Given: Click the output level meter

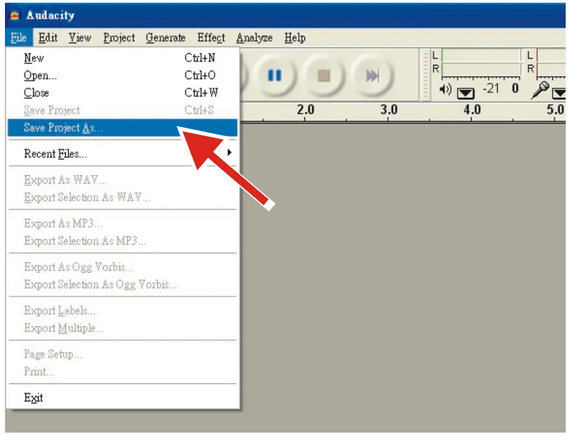Looking at the screenshot, I should pos(482,61).
